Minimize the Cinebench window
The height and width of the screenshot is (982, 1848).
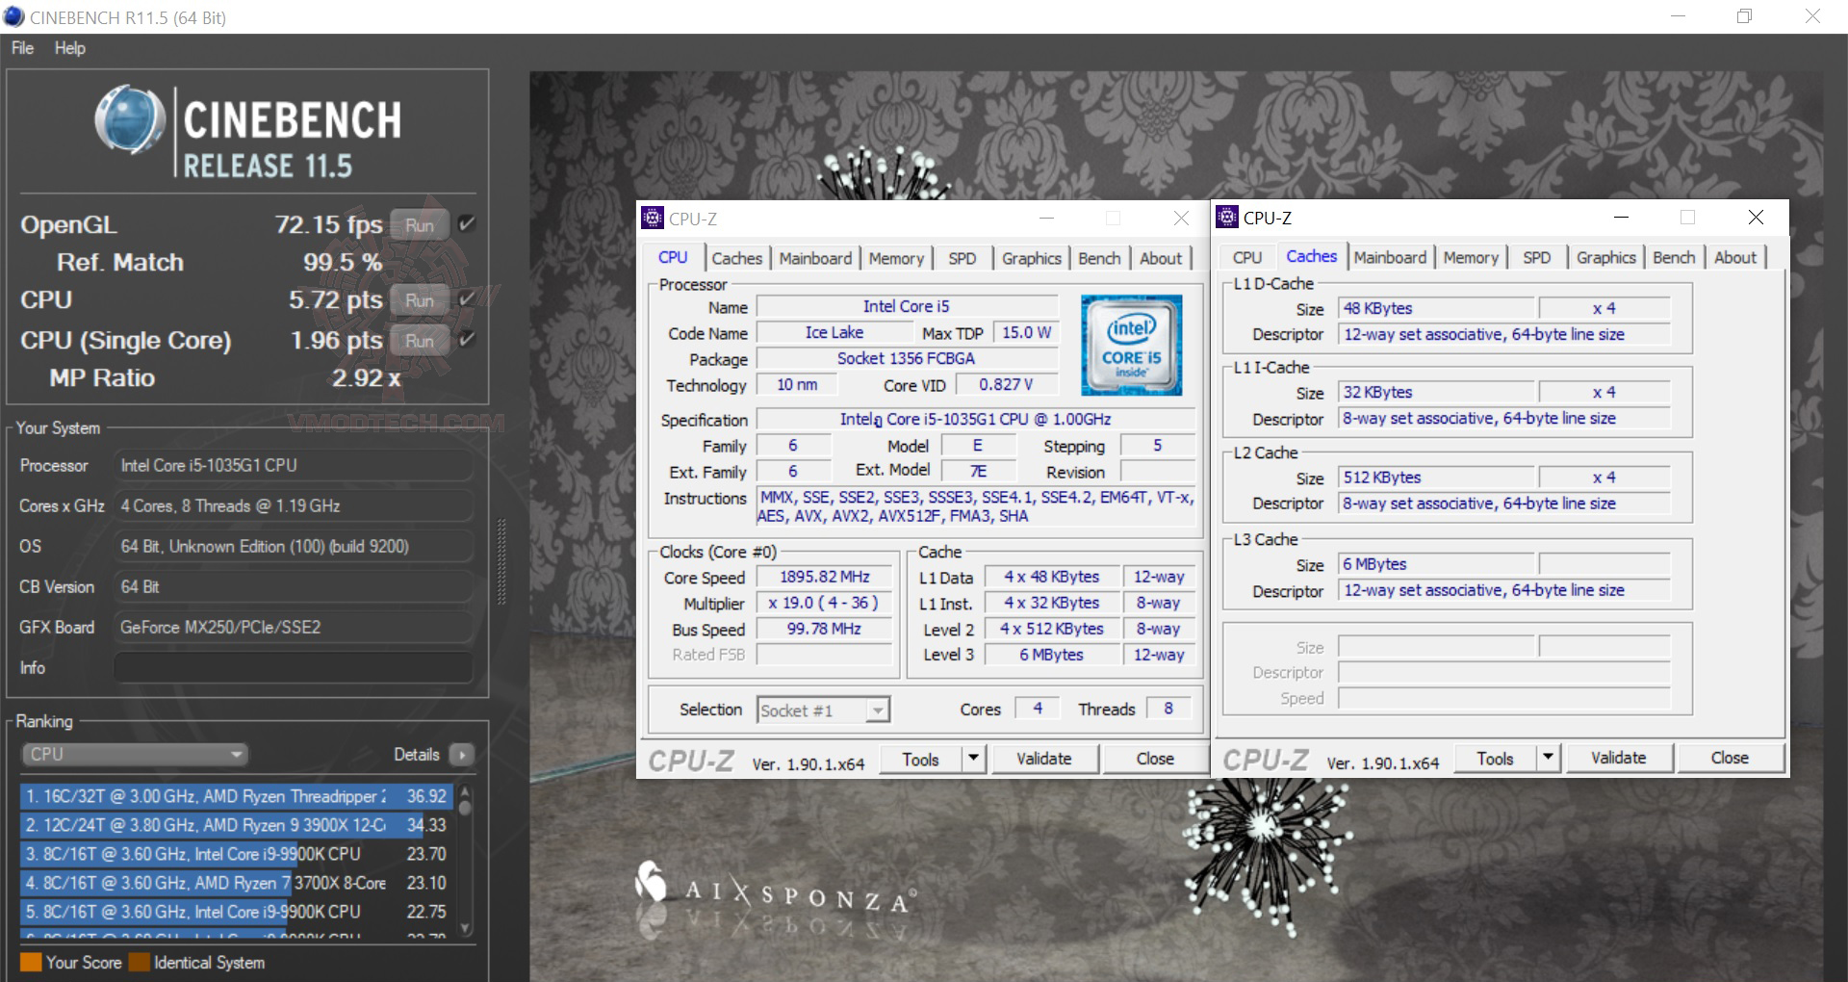click(x=1678, y=16)
